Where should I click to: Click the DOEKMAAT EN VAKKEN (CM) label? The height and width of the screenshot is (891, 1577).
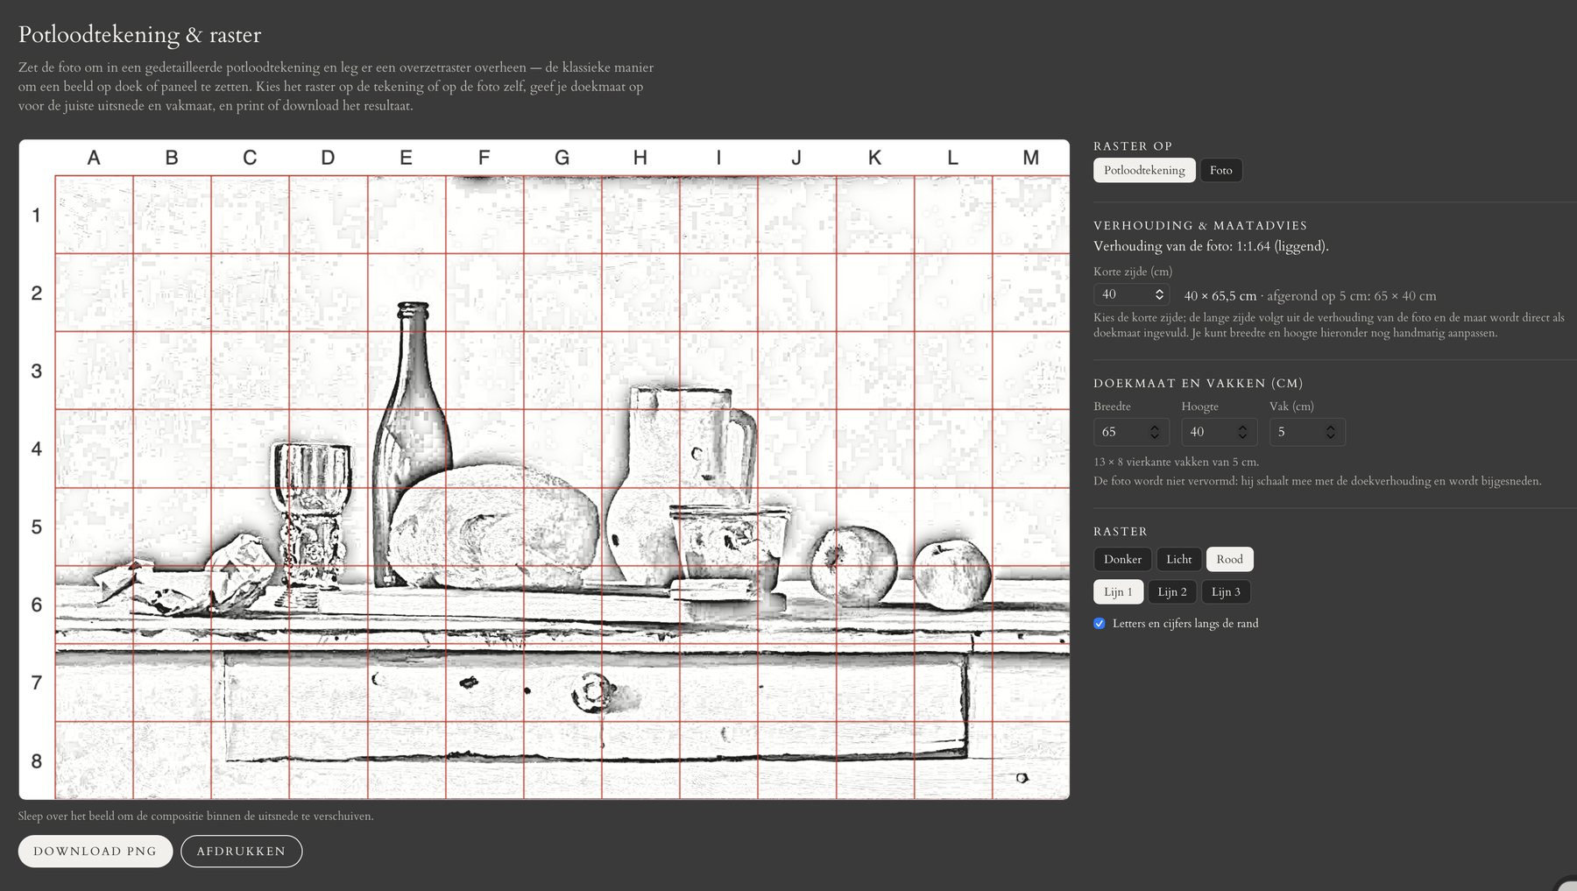pos(1199,384)
